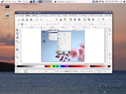This screenshot has width=126, height=94.
Task: Select the arrow Selector tool
Action: tap(17, 30)
